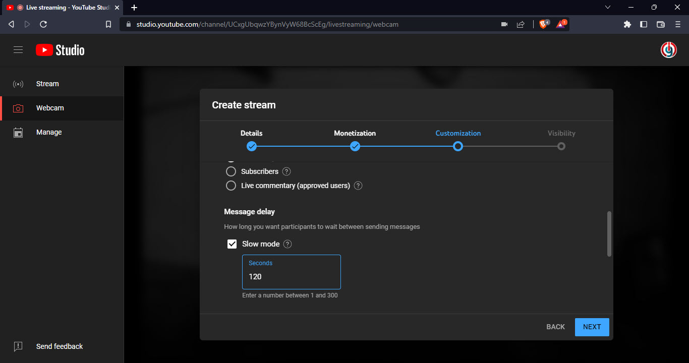Expand the tab search dropdown
The height and width of the screenshot is (363, 689).
click(x=608, y=7)
